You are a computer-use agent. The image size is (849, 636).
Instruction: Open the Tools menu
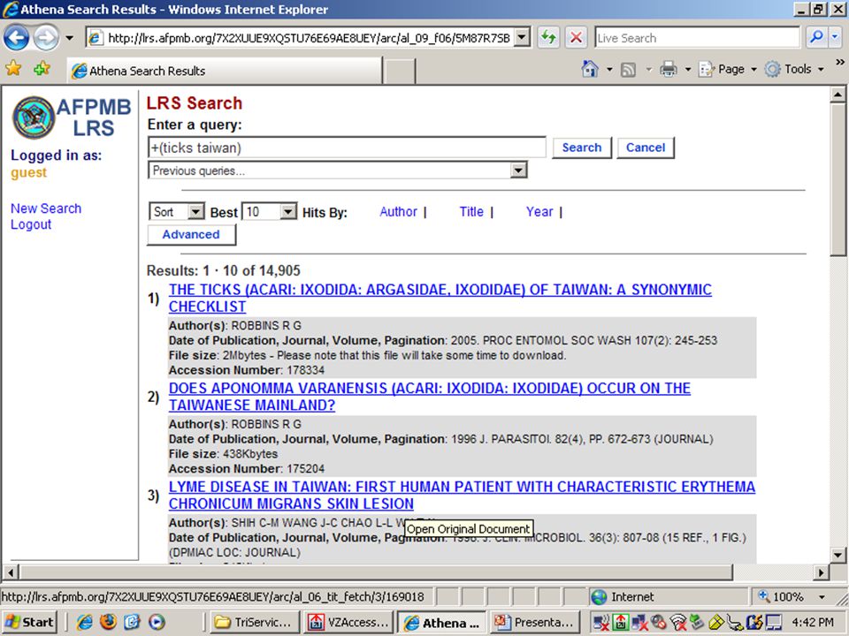pyautogui.click(x=794, y=69)
